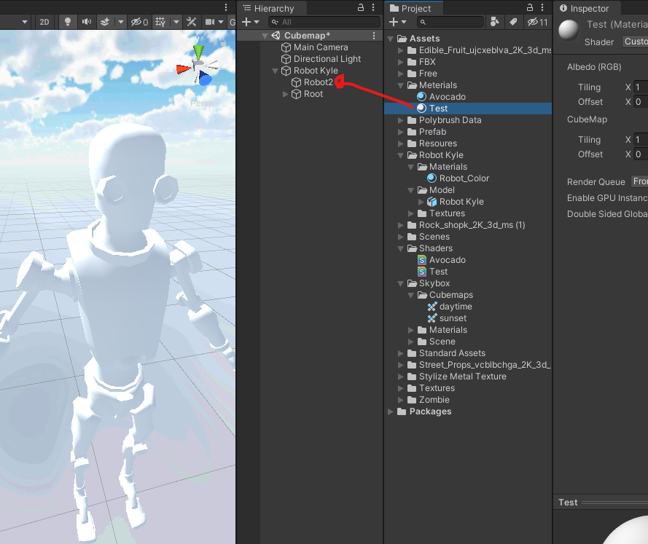The width and height of the screenshot is (648, 544).
Task: Click the Hierarchy create plus button
Action: 246,22
